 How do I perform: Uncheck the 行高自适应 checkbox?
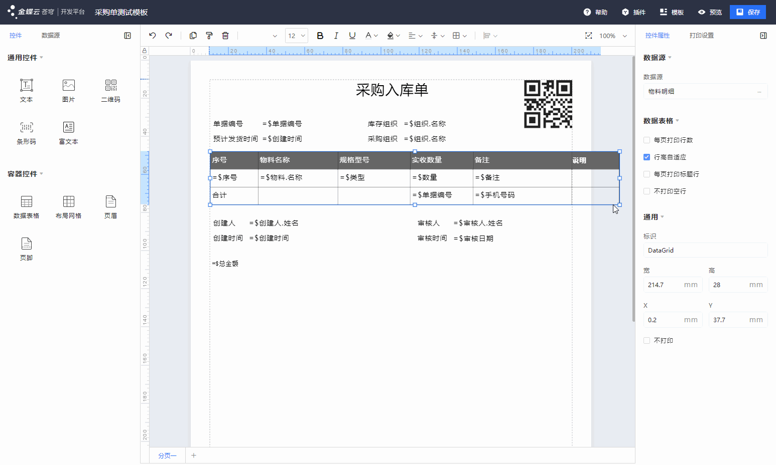646,157
